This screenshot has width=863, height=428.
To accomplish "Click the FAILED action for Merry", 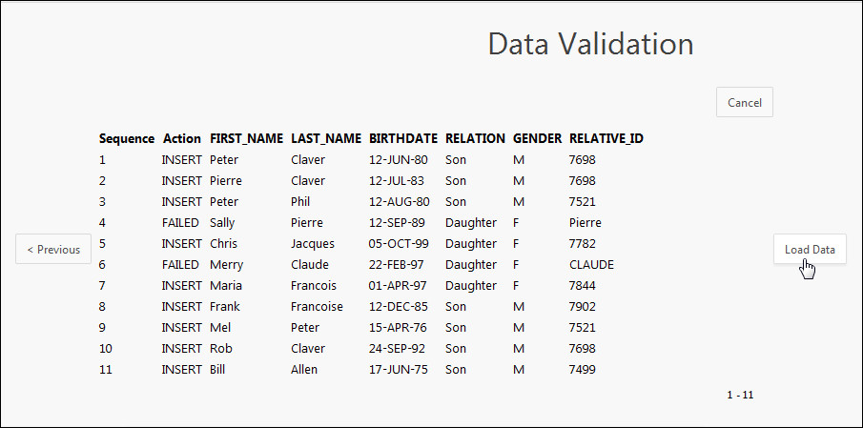I will (180, 264).
